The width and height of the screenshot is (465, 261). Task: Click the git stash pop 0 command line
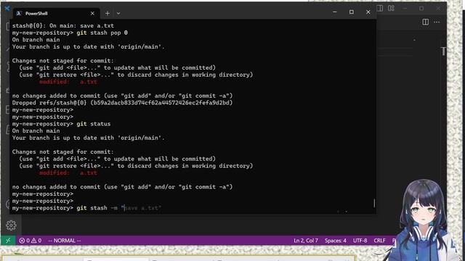(x=70, y=33)
